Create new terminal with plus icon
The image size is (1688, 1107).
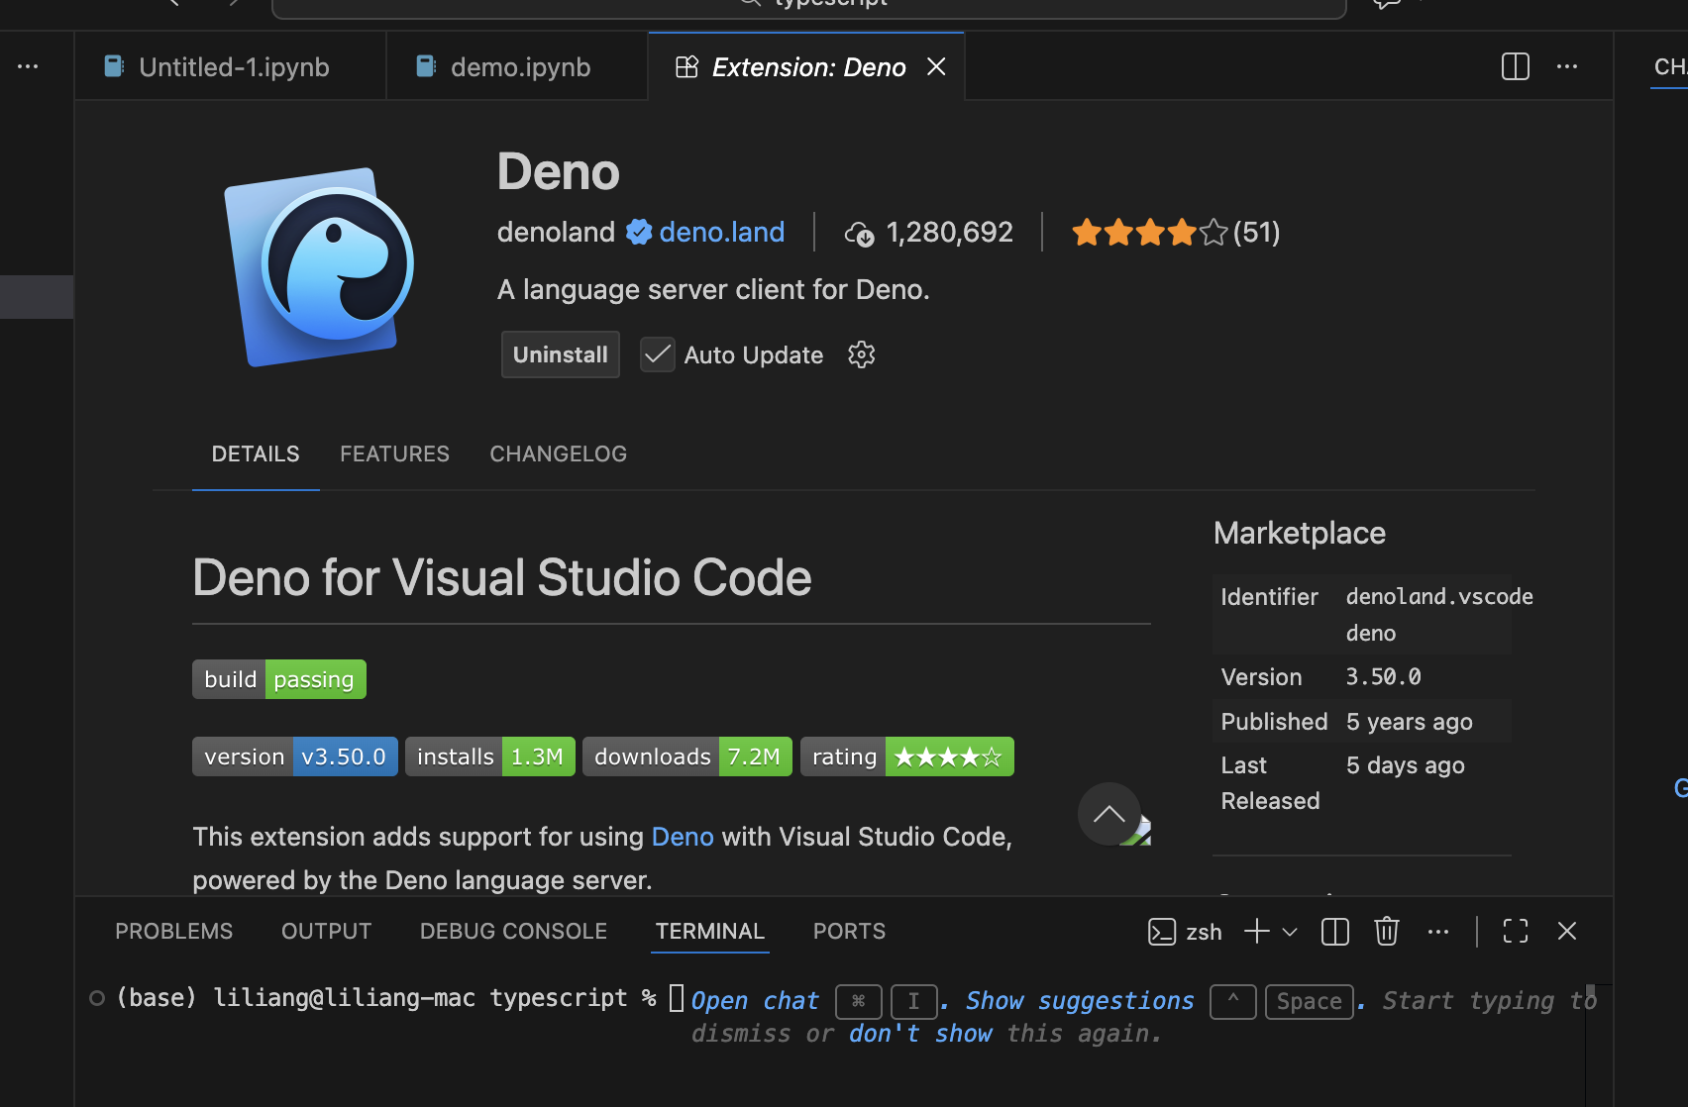1257,931
